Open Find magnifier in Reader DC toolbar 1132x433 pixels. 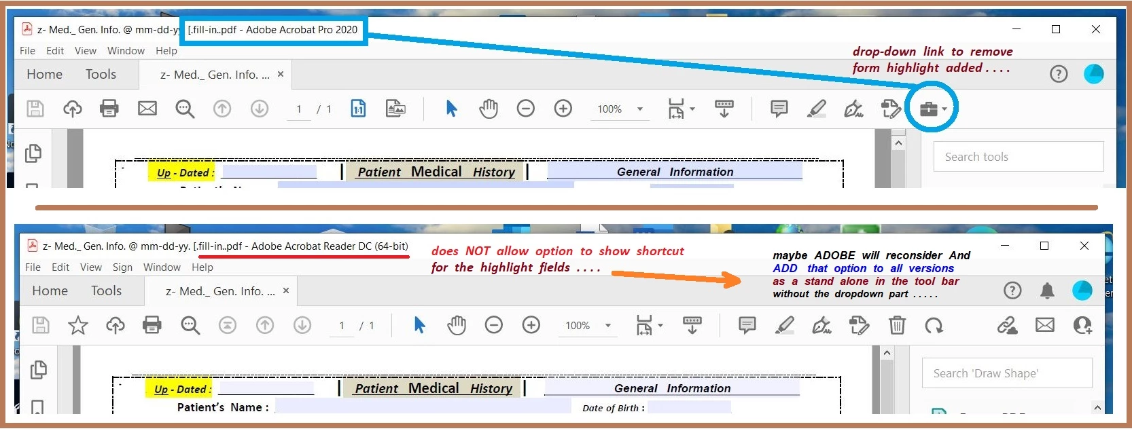click(x=190, y=326)
